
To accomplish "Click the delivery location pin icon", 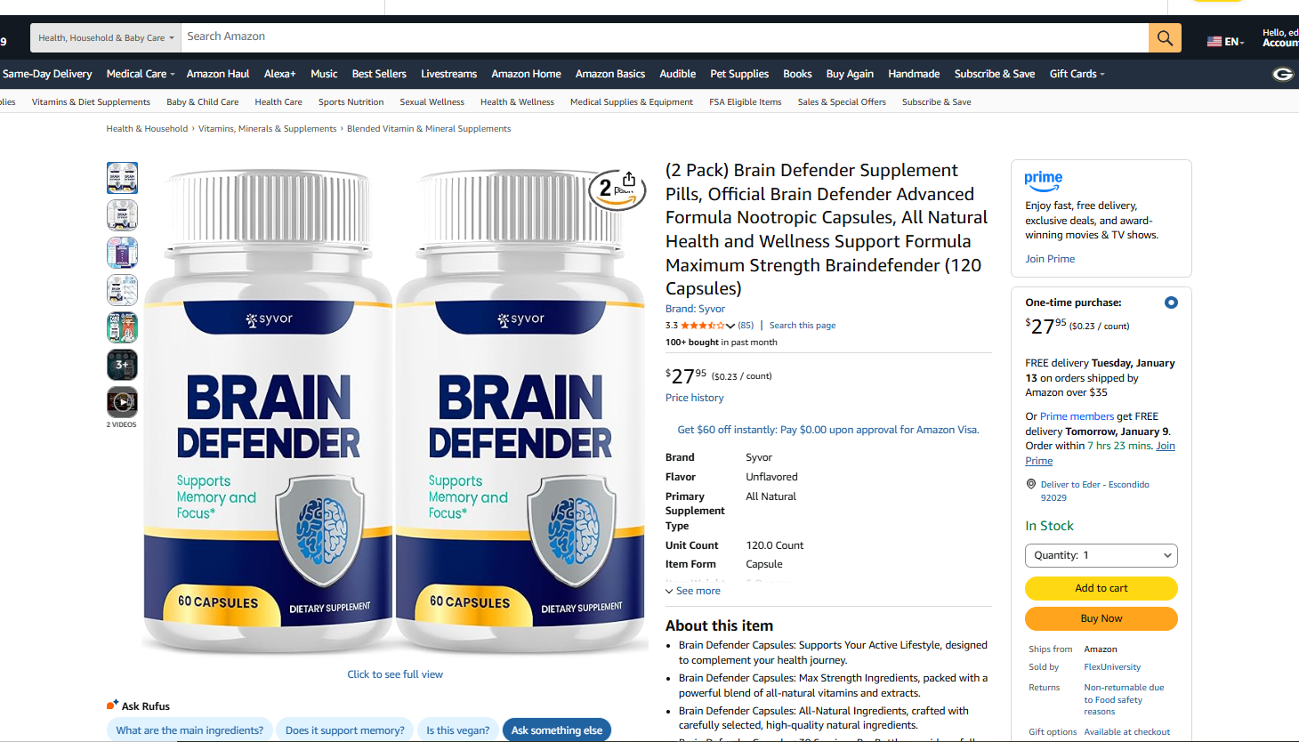I will click(1031, 484).
